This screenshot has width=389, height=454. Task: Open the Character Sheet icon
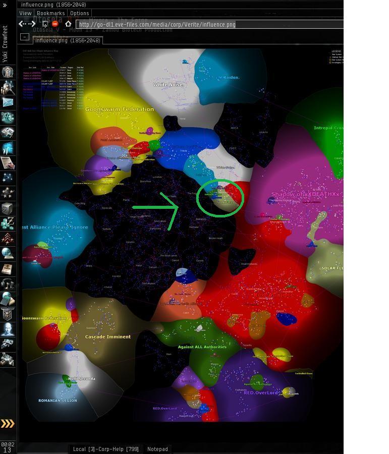[x=8, y=72]
